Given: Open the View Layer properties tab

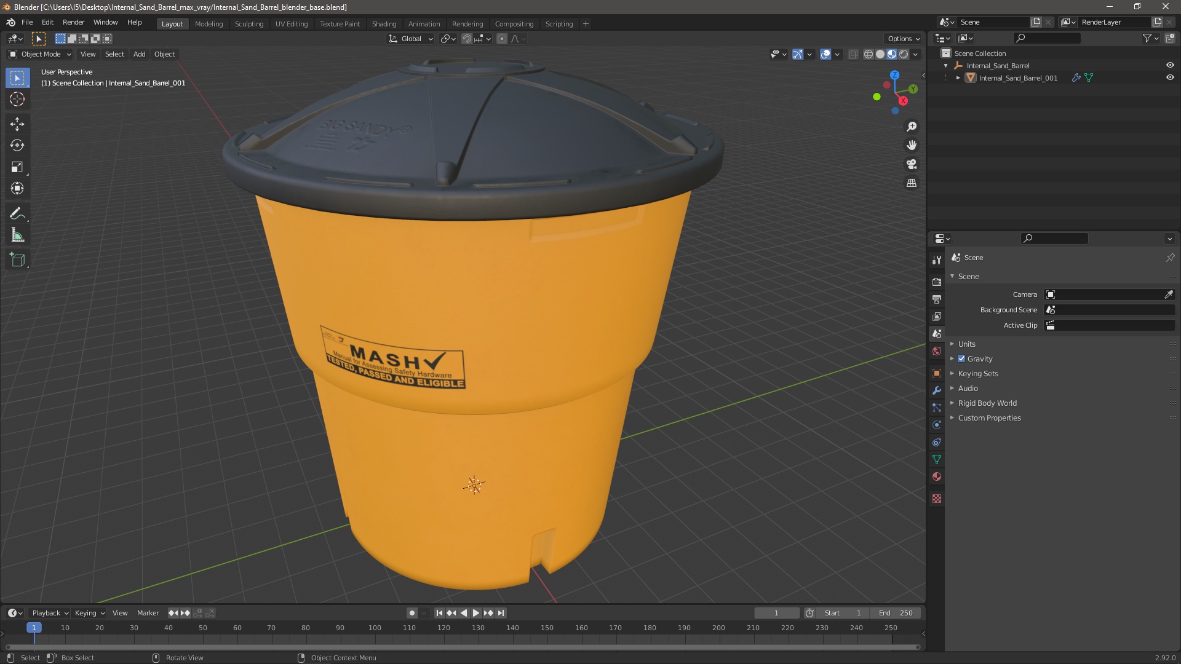Looking at the screenshot, I should click(x=936, y=316).
